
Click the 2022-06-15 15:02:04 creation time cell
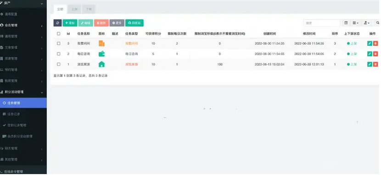coord(269,64)
